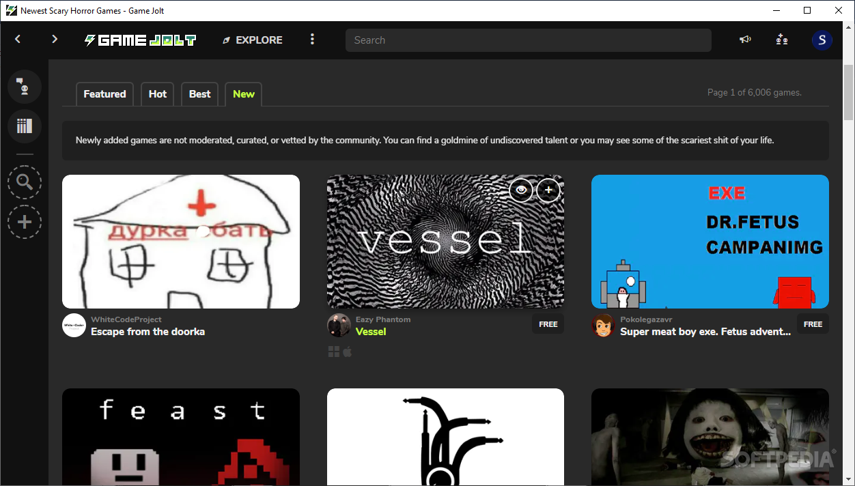
Task: Toggle follow eye on Vessel card
Action: click(x=521, y=190)
